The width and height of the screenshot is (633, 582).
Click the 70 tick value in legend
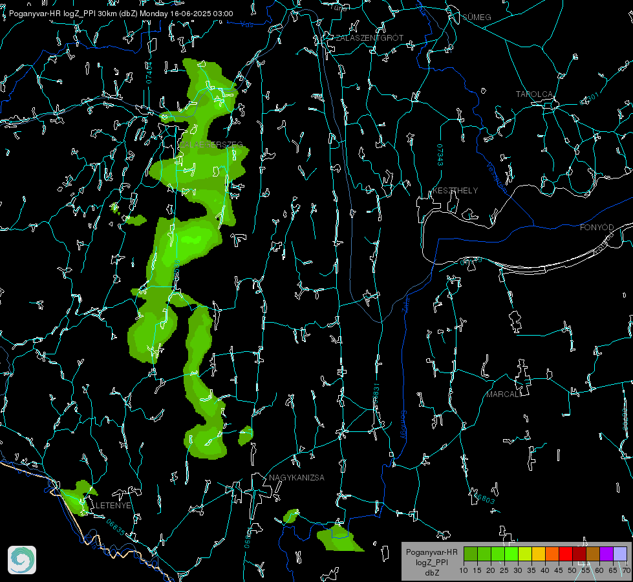626,570
